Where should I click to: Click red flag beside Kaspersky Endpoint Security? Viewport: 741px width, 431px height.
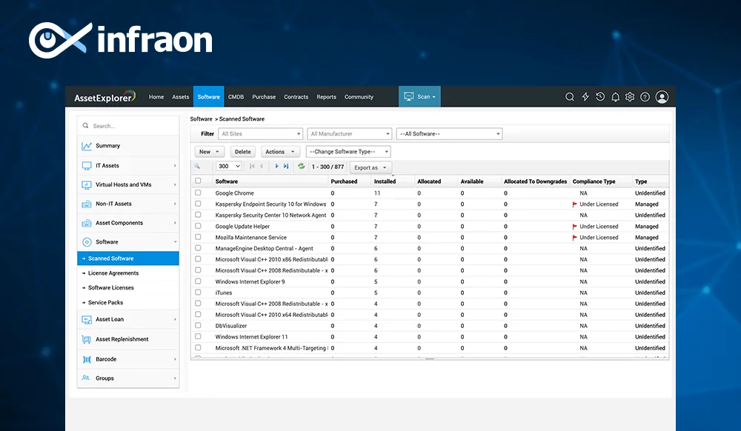(x=575, y=204)
